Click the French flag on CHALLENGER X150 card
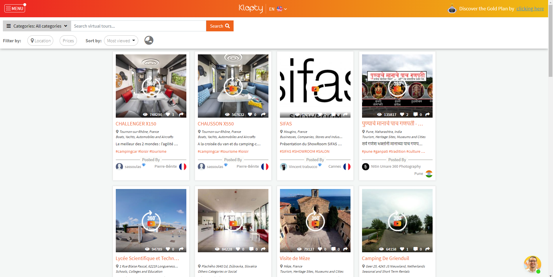This screenshot has height=277, width=553. 183,167
